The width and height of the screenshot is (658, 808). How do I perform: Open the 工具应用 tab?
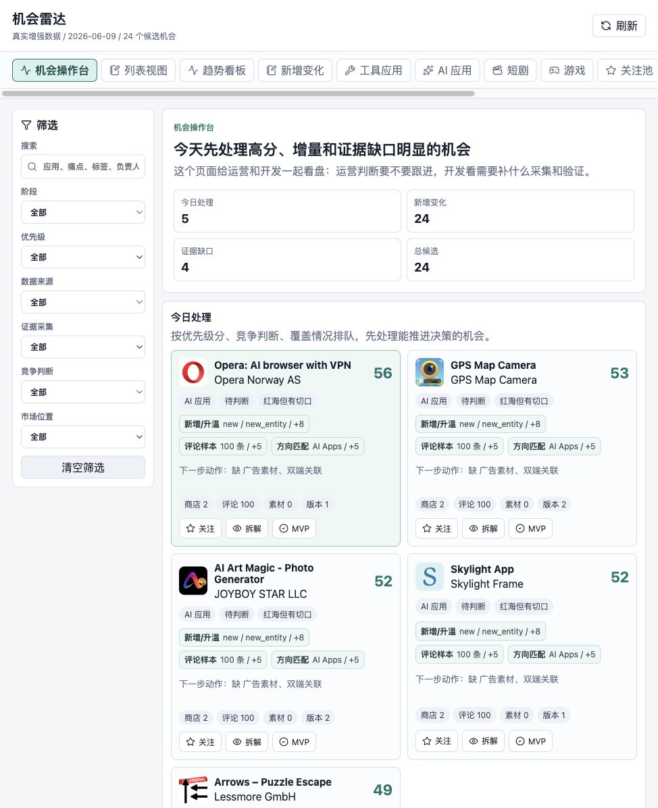(x=373, y=70)
